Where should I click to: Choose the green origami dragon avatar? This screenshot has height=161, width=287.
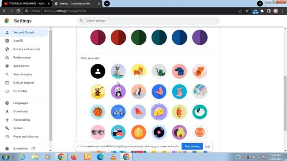159,71
